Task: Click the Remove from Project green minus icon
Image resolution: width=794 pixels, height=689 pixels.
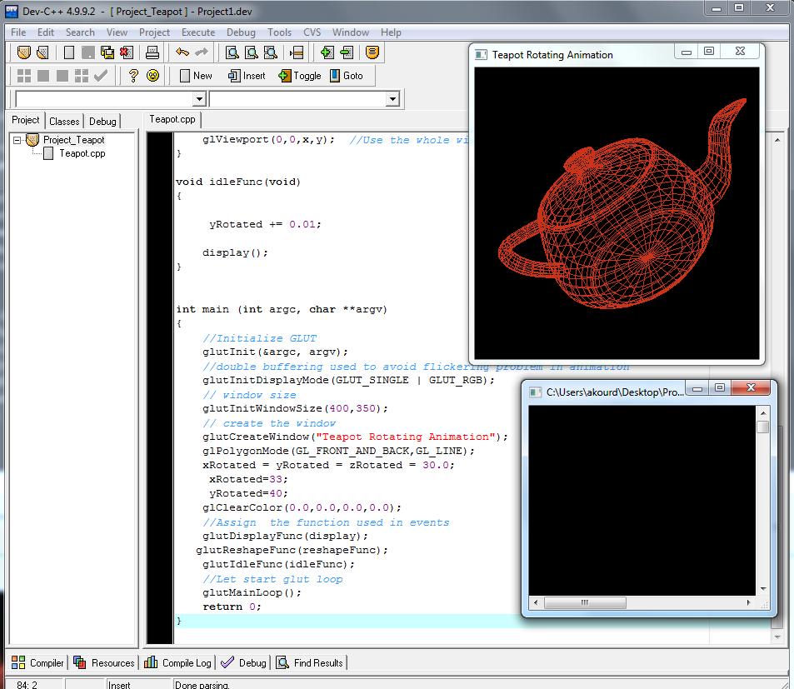Action: click(x=347, y=52)
